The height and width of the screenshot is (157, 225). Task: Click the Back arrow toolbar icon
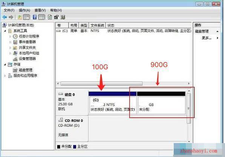pyautogui.click(x=5, y=17)
